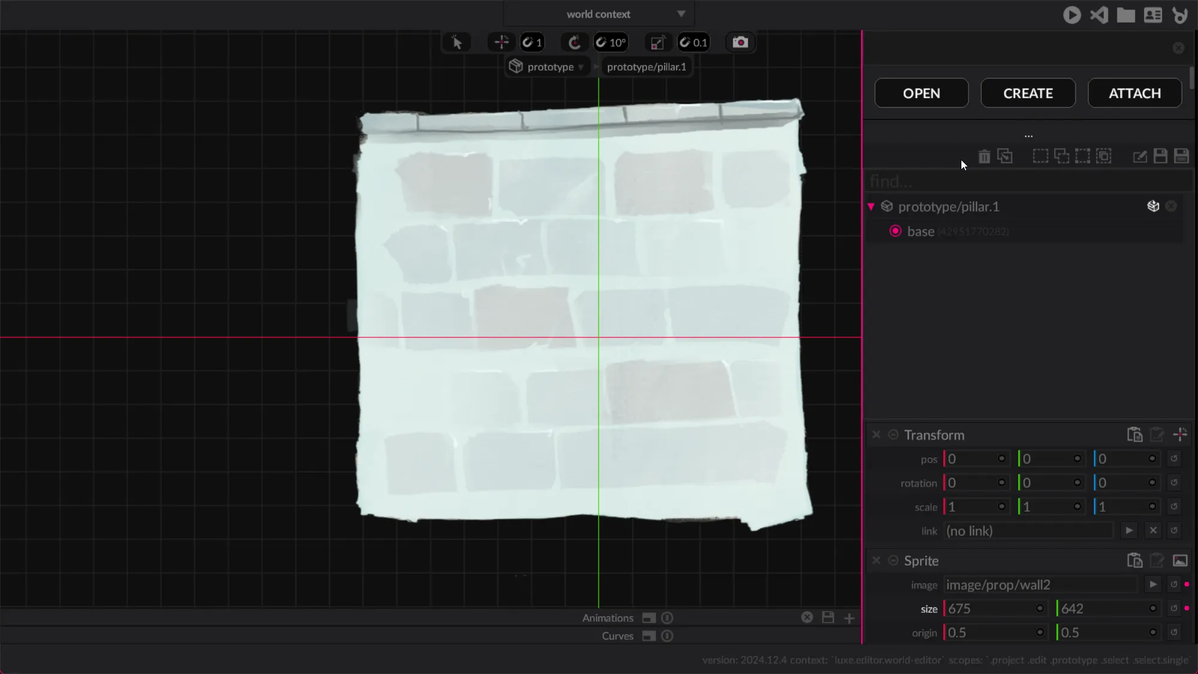Activate the rotate tool in the toolbar
Image resolution: width=1198 pixels, height=674 pixels.
point(574,43)
